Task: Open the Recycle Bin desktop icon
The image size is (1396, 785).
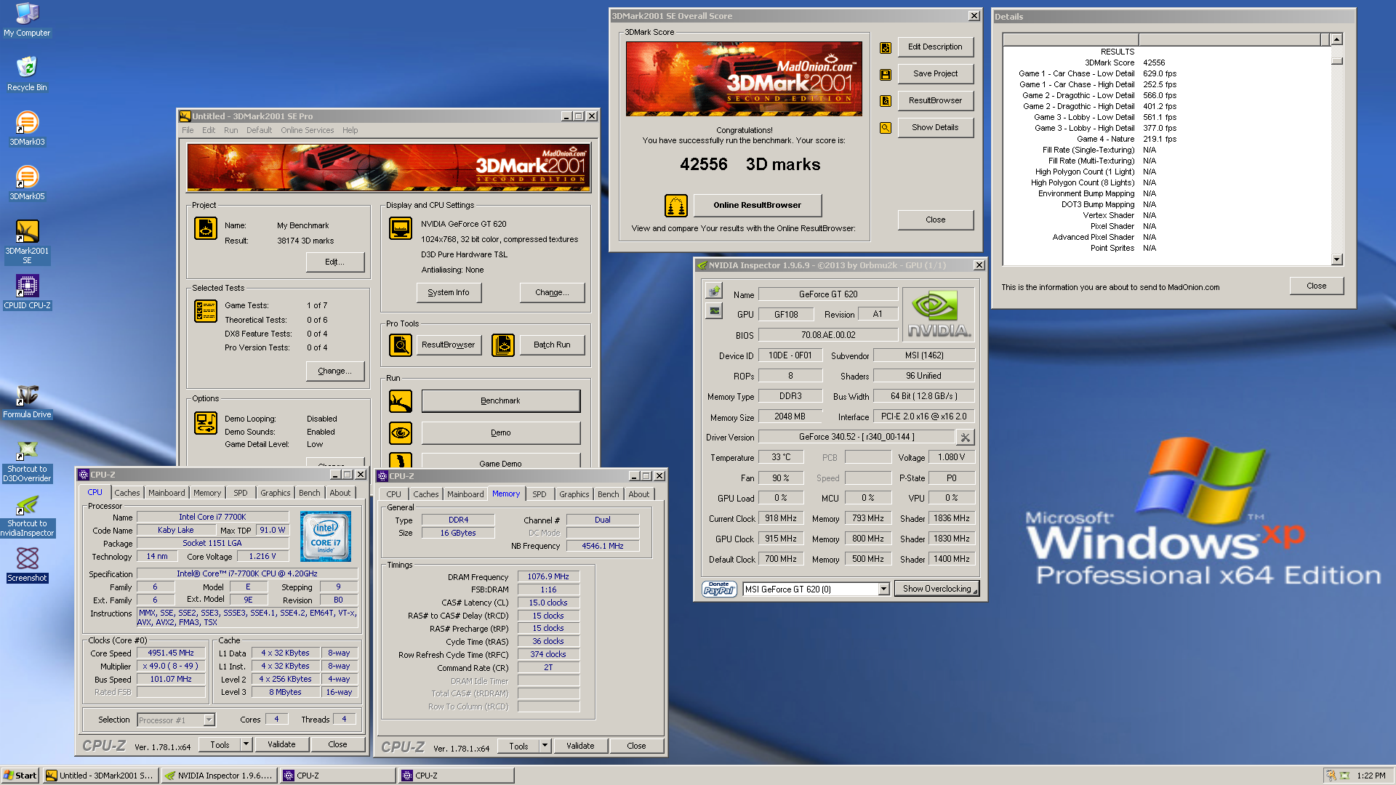Action: pyautogui.click(x=27, y=73)
